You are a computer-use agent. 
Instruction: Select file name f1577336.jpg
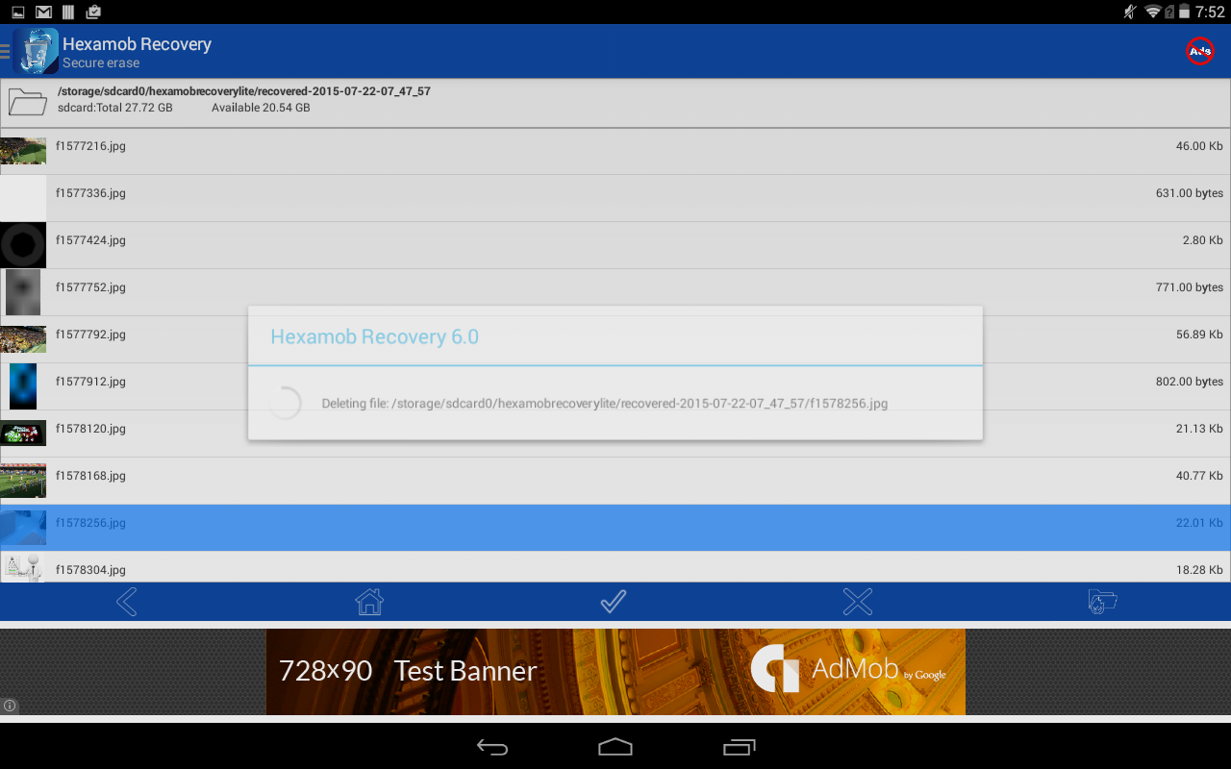click(x=90, y=193)
